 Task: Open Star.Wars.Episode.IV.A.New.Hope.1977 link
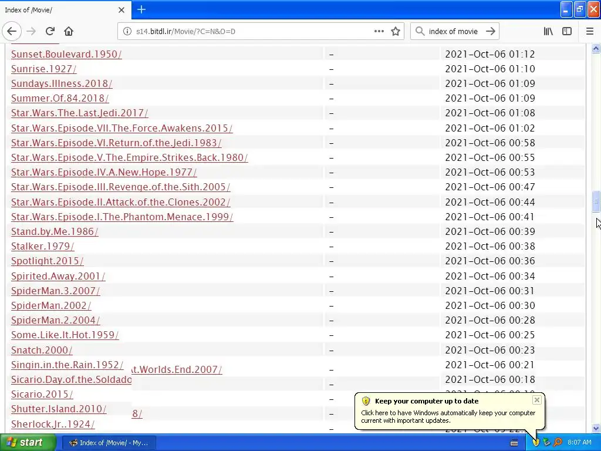click(104, 172)
